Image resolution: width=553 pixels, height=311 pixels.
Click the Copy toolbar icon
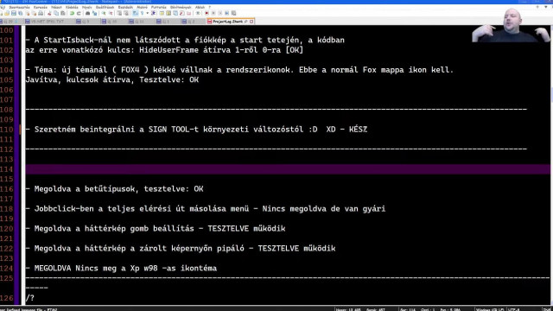[x=56, y=14]
